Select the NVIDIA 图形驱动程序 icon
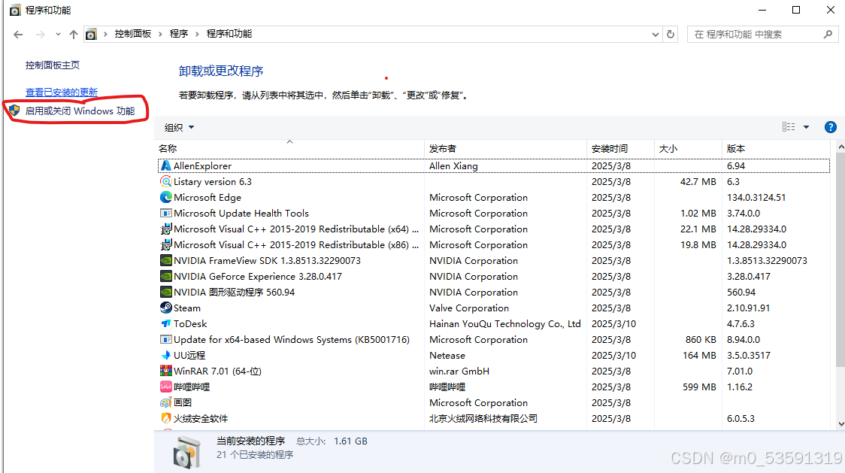 (166, 292)
